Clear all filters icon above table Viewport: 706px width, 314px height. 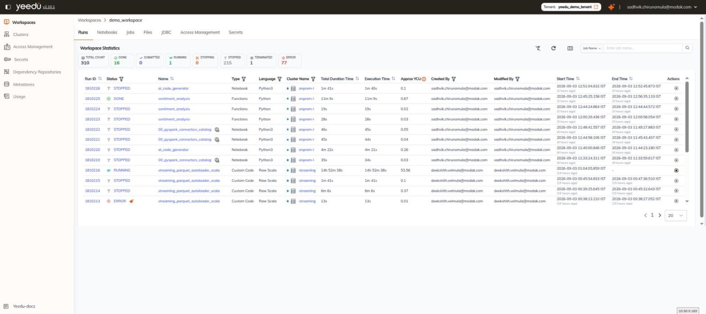coord(538,48)
